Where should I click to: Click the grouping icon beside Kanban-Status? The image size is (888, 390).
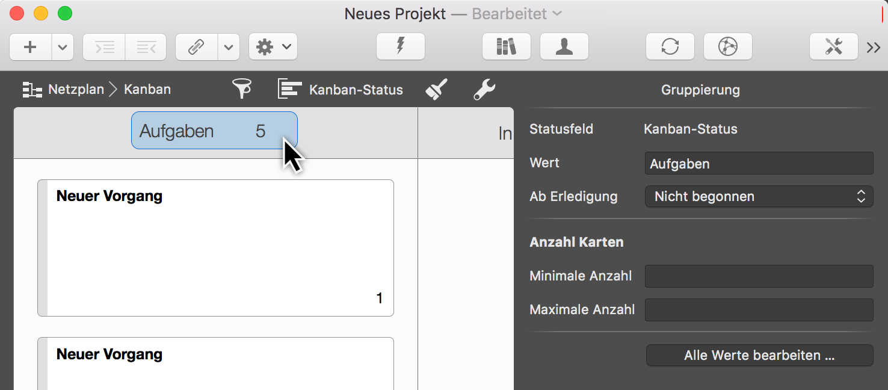(x=290, y=88)
